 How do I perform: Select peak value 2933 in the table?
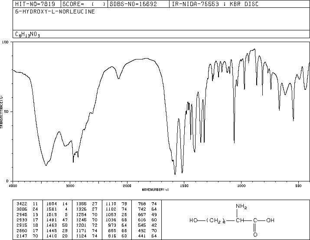(22, 220)
